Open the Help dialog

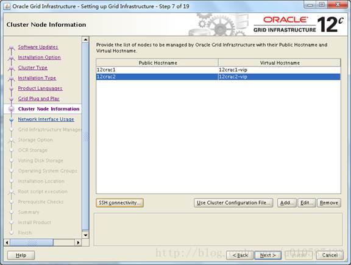(21, 255)
